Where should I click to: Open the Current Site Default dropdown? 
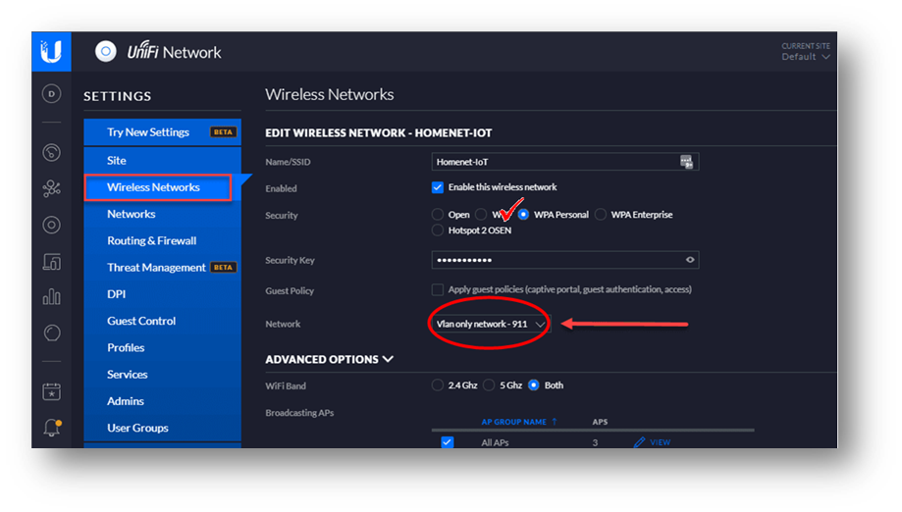(806, 56)
